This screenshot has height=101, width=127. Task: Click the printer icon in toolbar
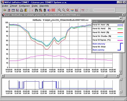[x=22, y=10]
